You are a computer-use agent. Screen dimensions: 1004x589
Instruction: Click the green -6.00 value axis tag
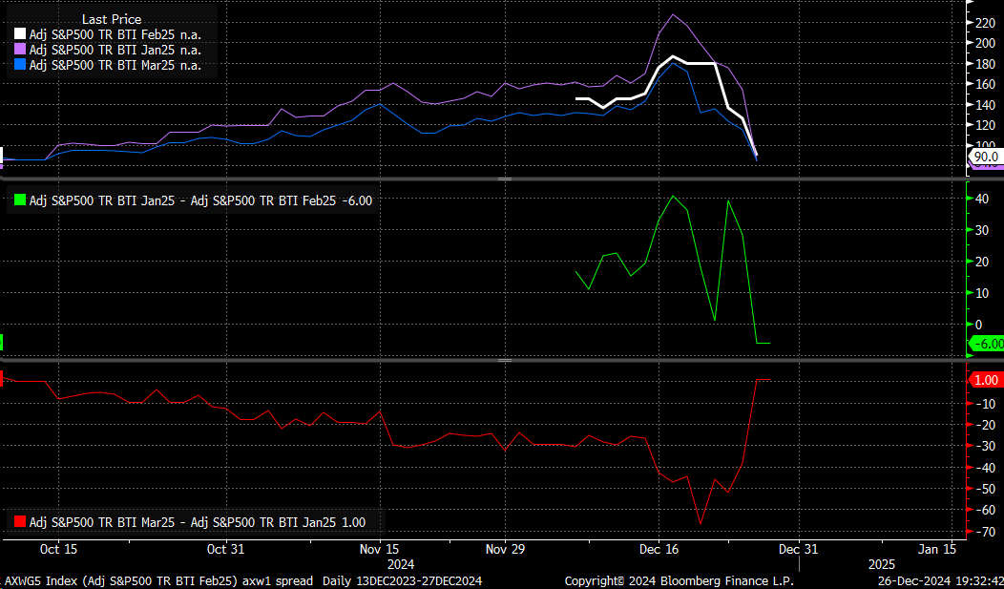point(986,344)
